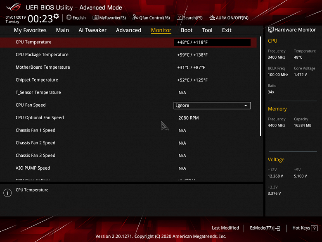Click EzMode exit arrow icon
Viewport: 322px width, 242px height.
coord(277,228)
